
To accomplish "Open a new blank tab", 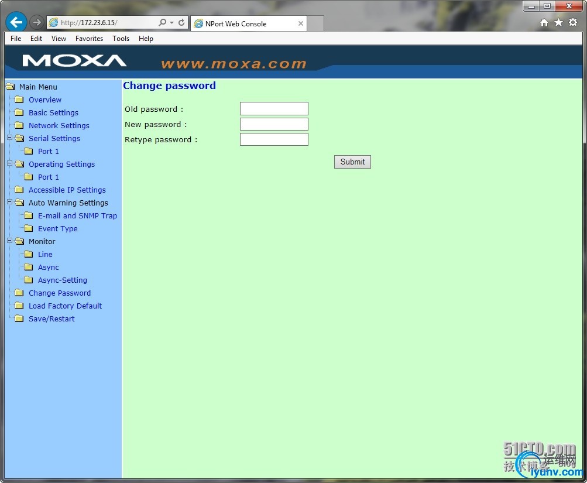I will (315, 23).
